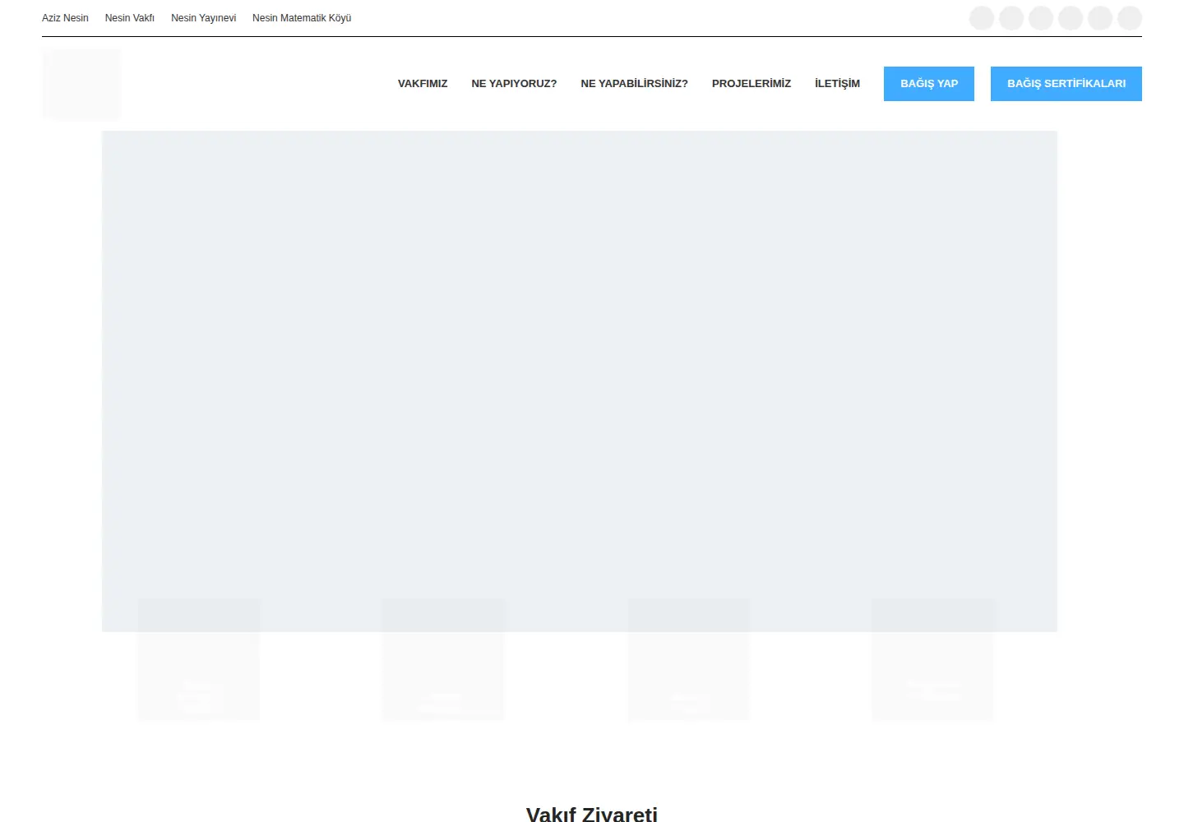Open the VAKFIMIZ menu
The width and height of the screenshot is (1184, 822).
coord(423,84)
